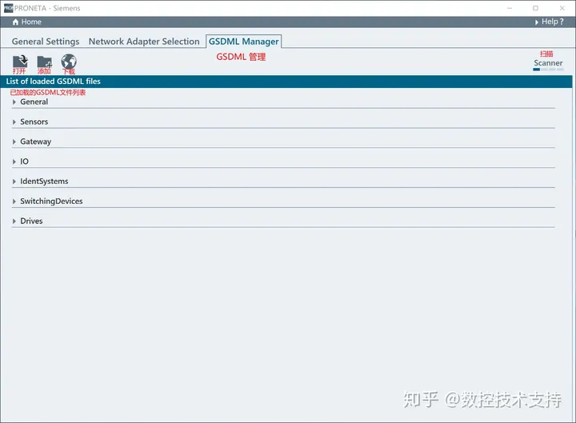Click the Scanner label
Viewport: 576px width, 423px height.
tap(548, 63)
